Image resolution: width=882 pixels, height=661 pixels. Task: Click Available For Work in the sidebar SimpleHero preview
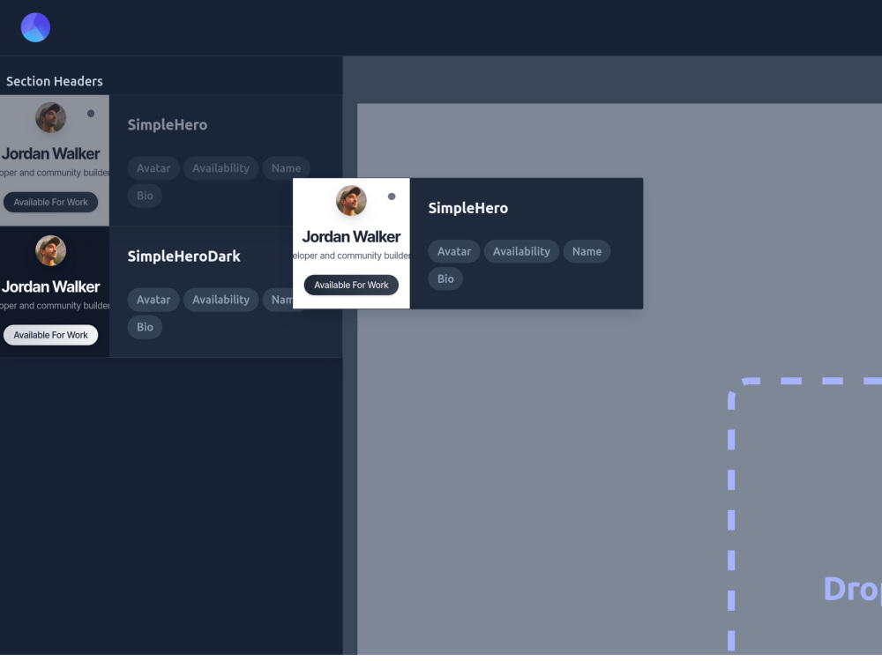tap(50, 203)
